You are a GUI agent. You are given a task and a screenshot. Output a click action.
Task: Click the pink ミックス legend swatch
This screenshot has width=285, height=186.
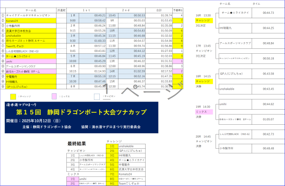coord(54,95)
